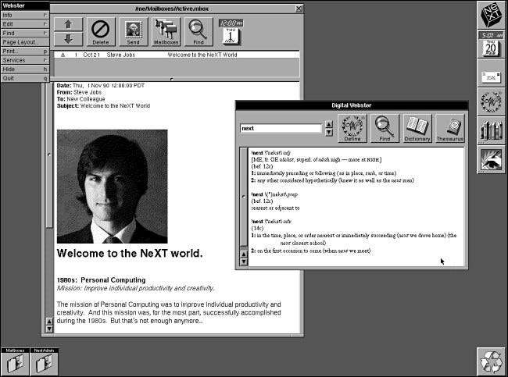Open the Librarian books icon in the dock

[491, 130]
